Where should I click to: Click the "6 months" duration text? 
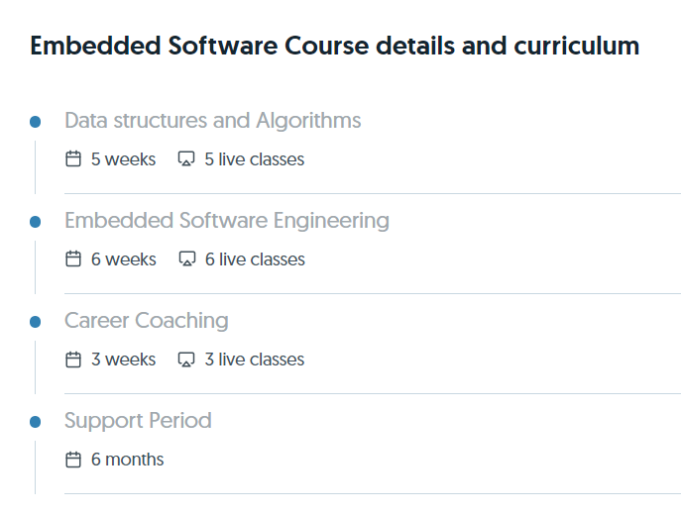tap(127, 460)
